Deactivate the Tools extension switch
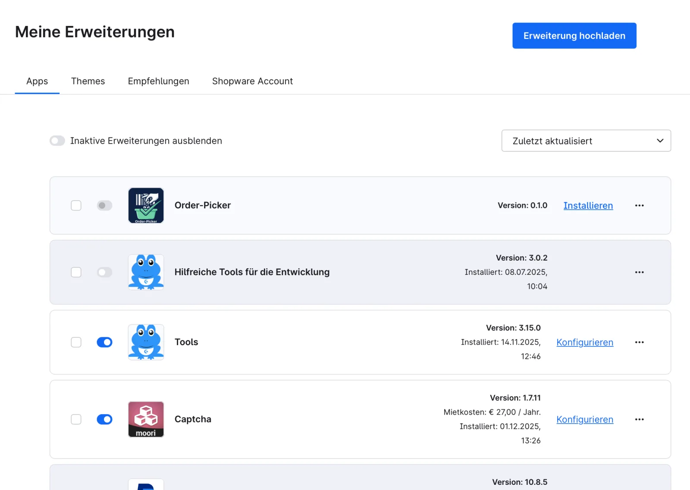Screen dimensions: 690x490 pyautogui.click(x=104, y=342)
